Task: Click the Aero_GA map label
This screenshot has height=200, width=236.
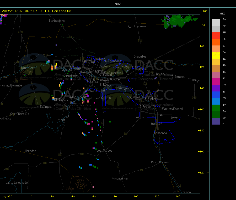Action: pyautogui.click(x=157, y=124)
